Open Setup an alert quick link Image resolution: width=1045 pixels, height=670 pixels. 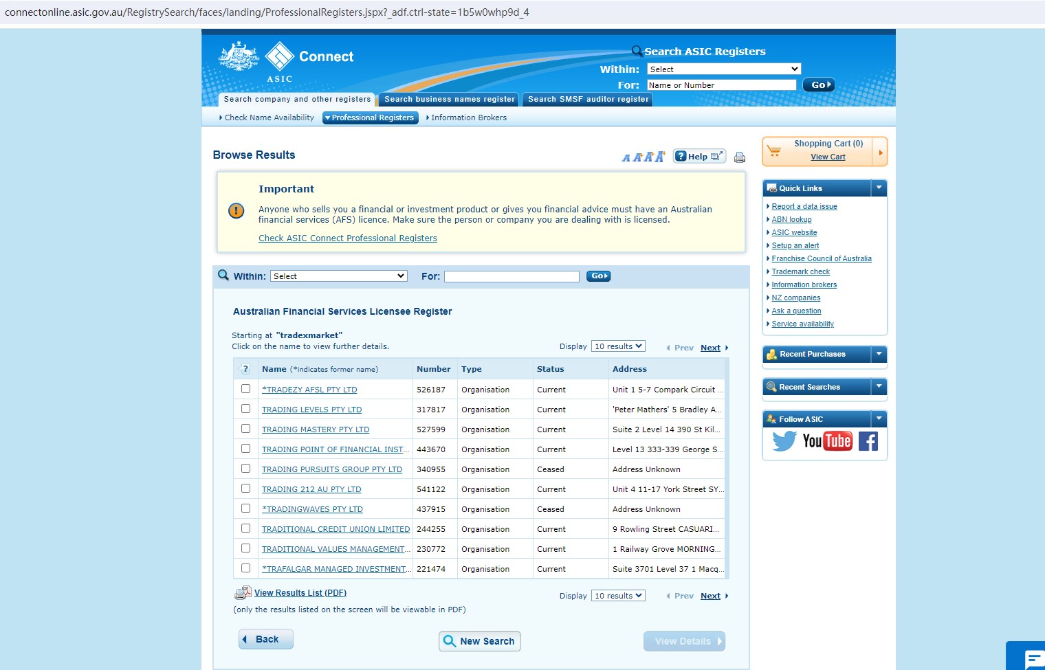point(795,245)
